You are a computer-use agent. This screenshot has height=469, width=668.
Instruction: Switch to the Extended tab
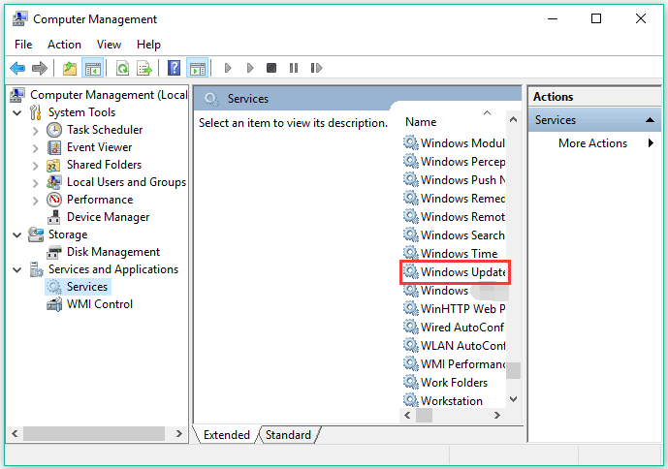[x=227, y=435]
